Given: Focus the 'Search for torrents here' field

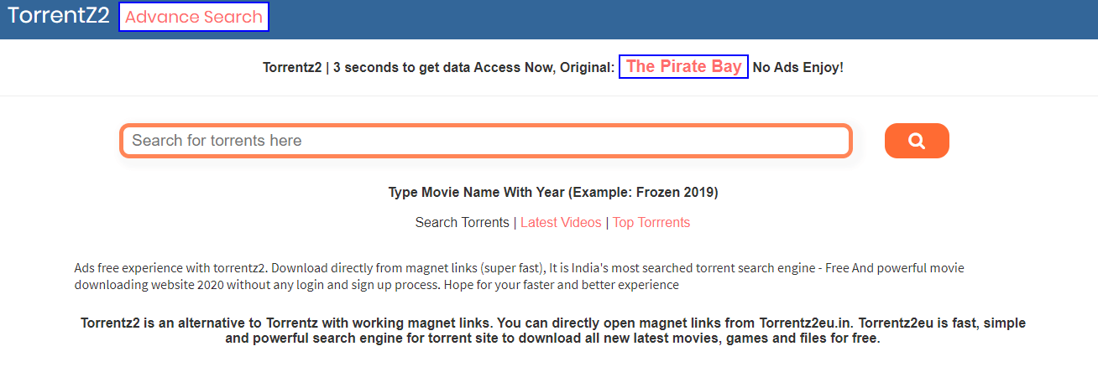Looking at the screenshot, I should pyautogui.click(x=486, y=141).
